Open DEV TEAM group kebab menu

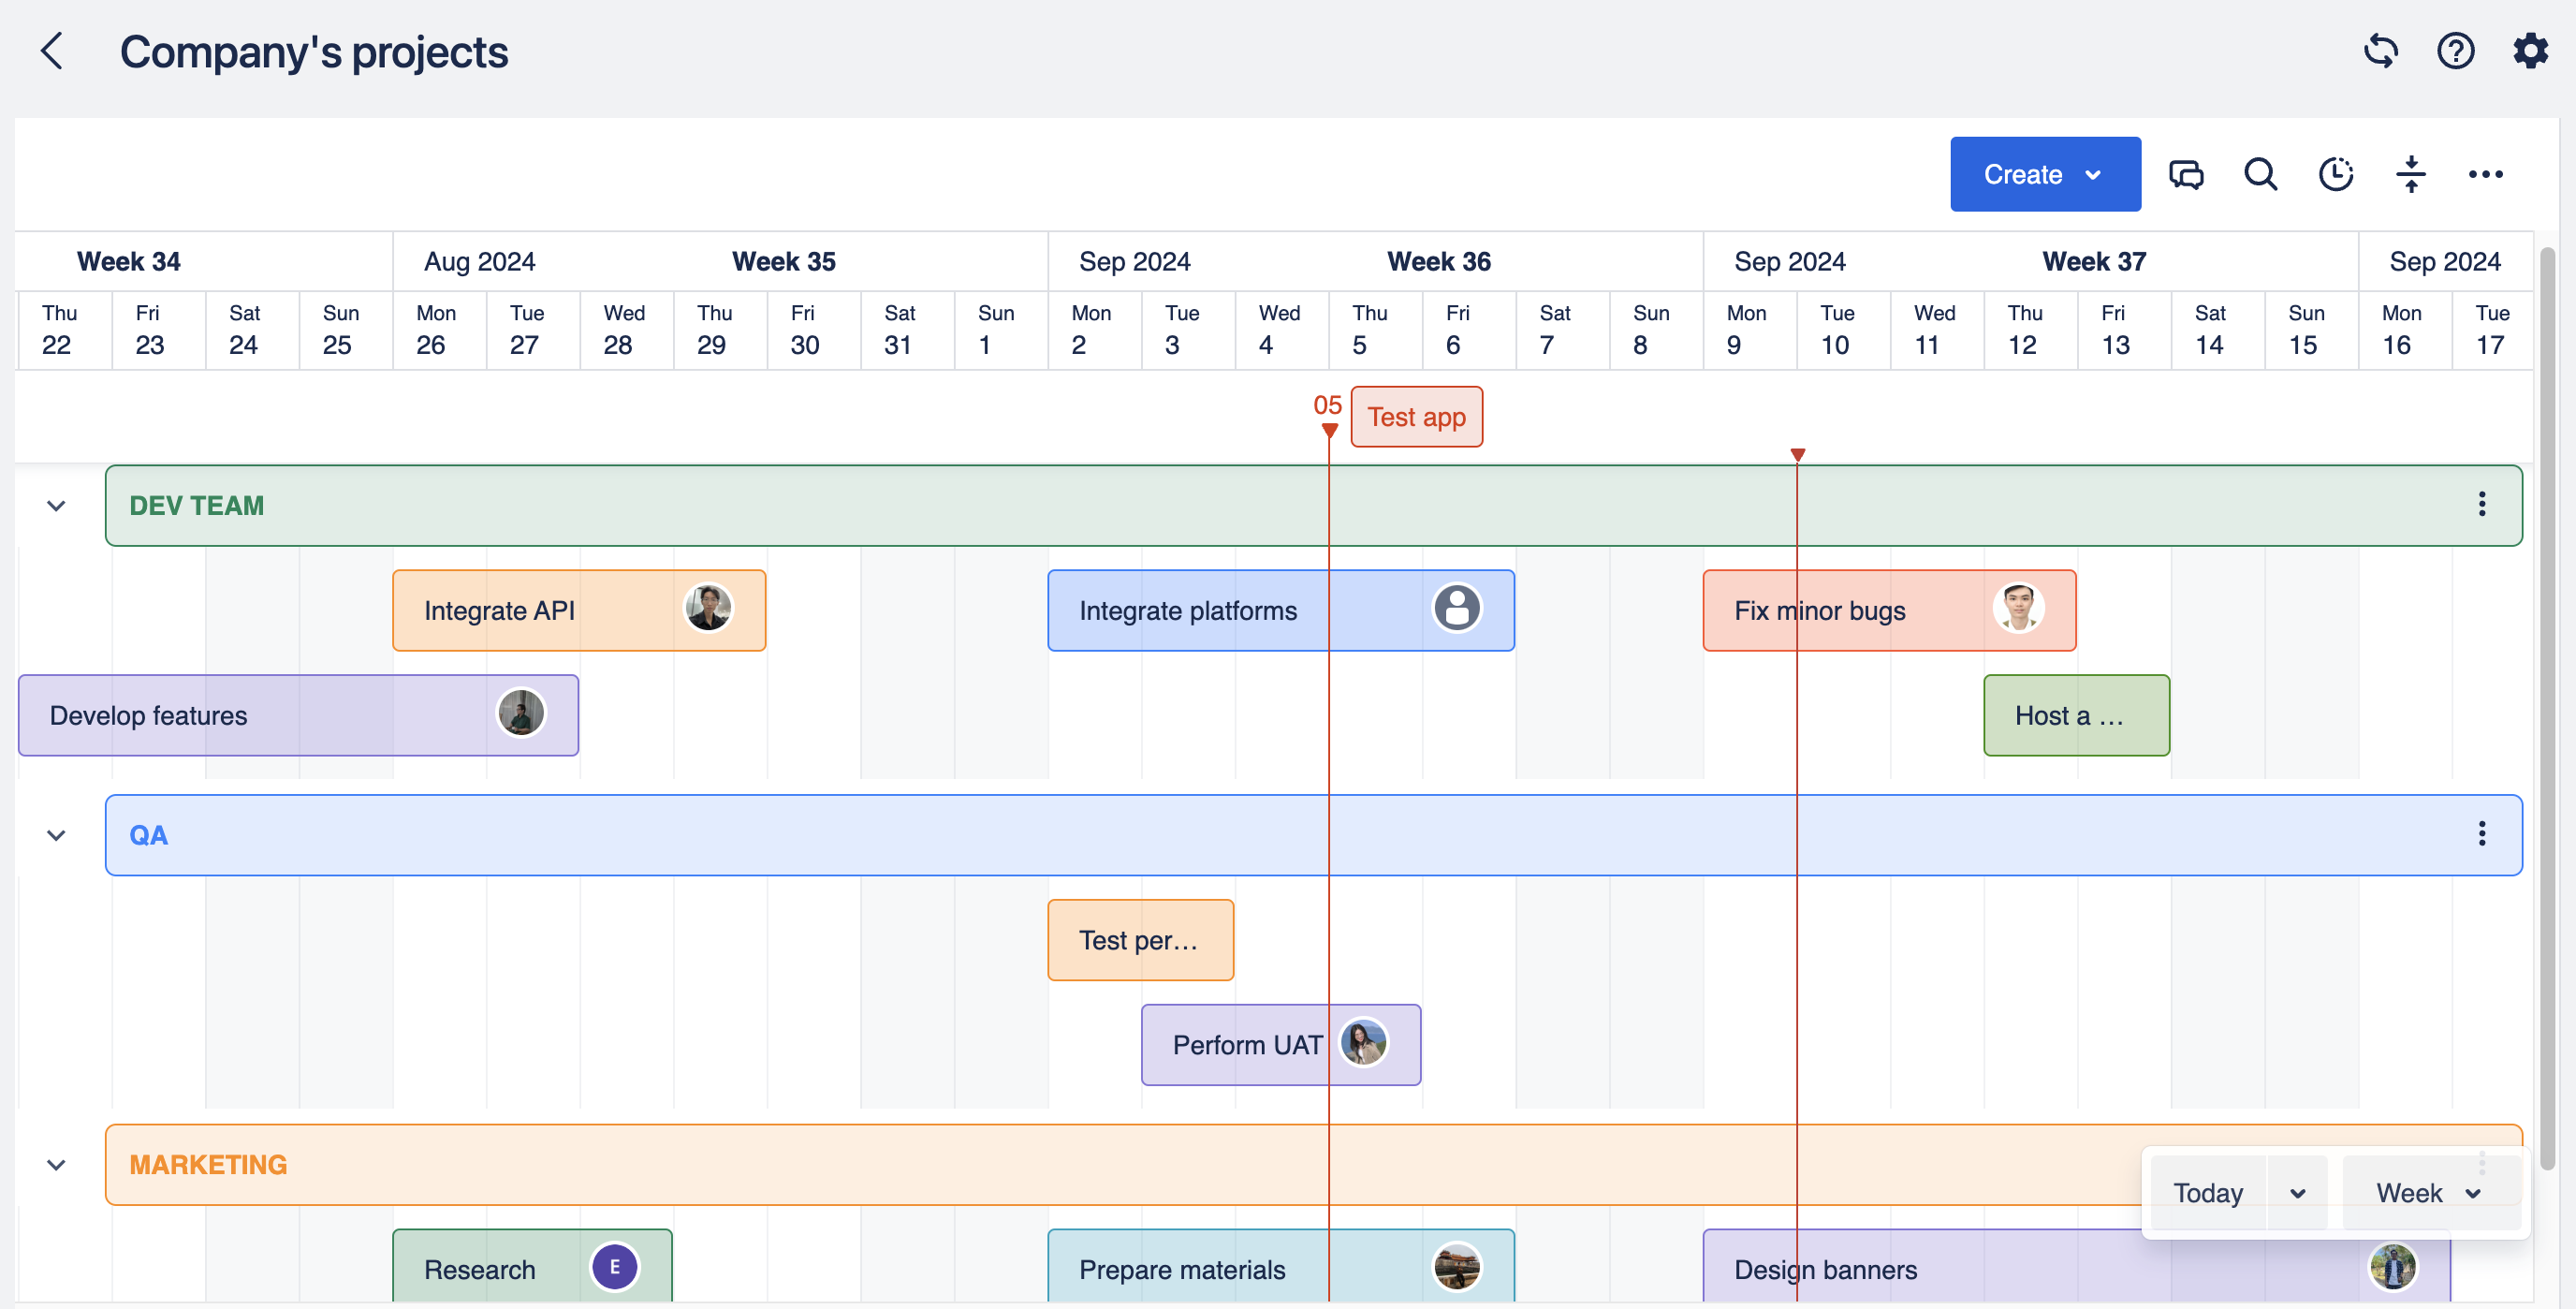pyautogui.click(x=2481, y=504)
